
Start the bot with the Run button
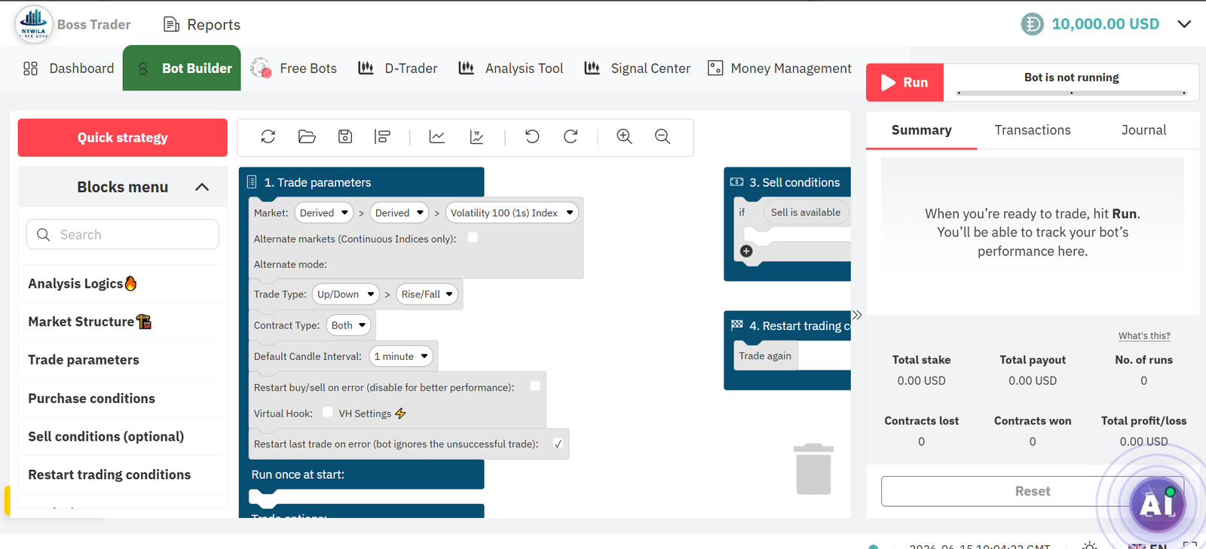pos(904,82)
